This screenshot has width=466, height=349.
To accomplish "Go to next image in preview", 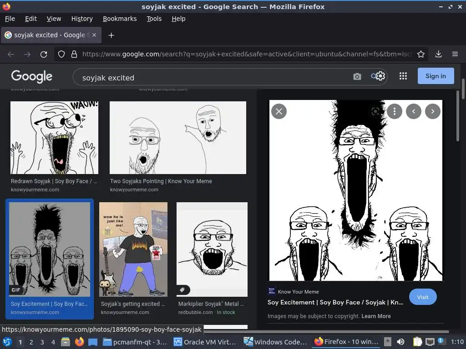I will (x=433, y=111).
